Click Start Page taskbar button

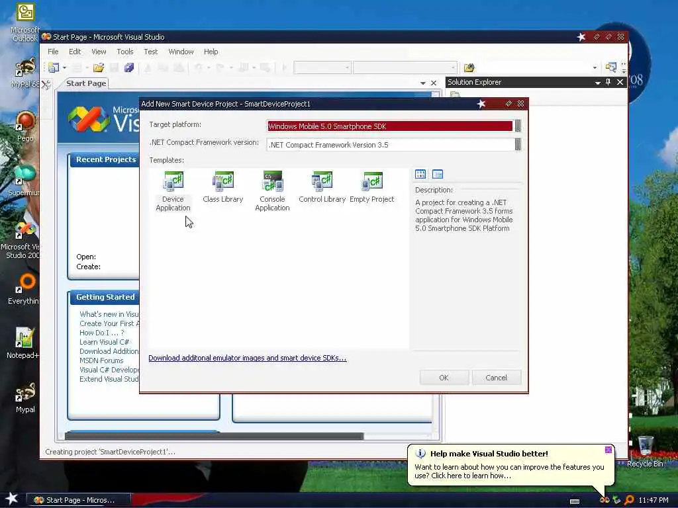tap(79, 500)
